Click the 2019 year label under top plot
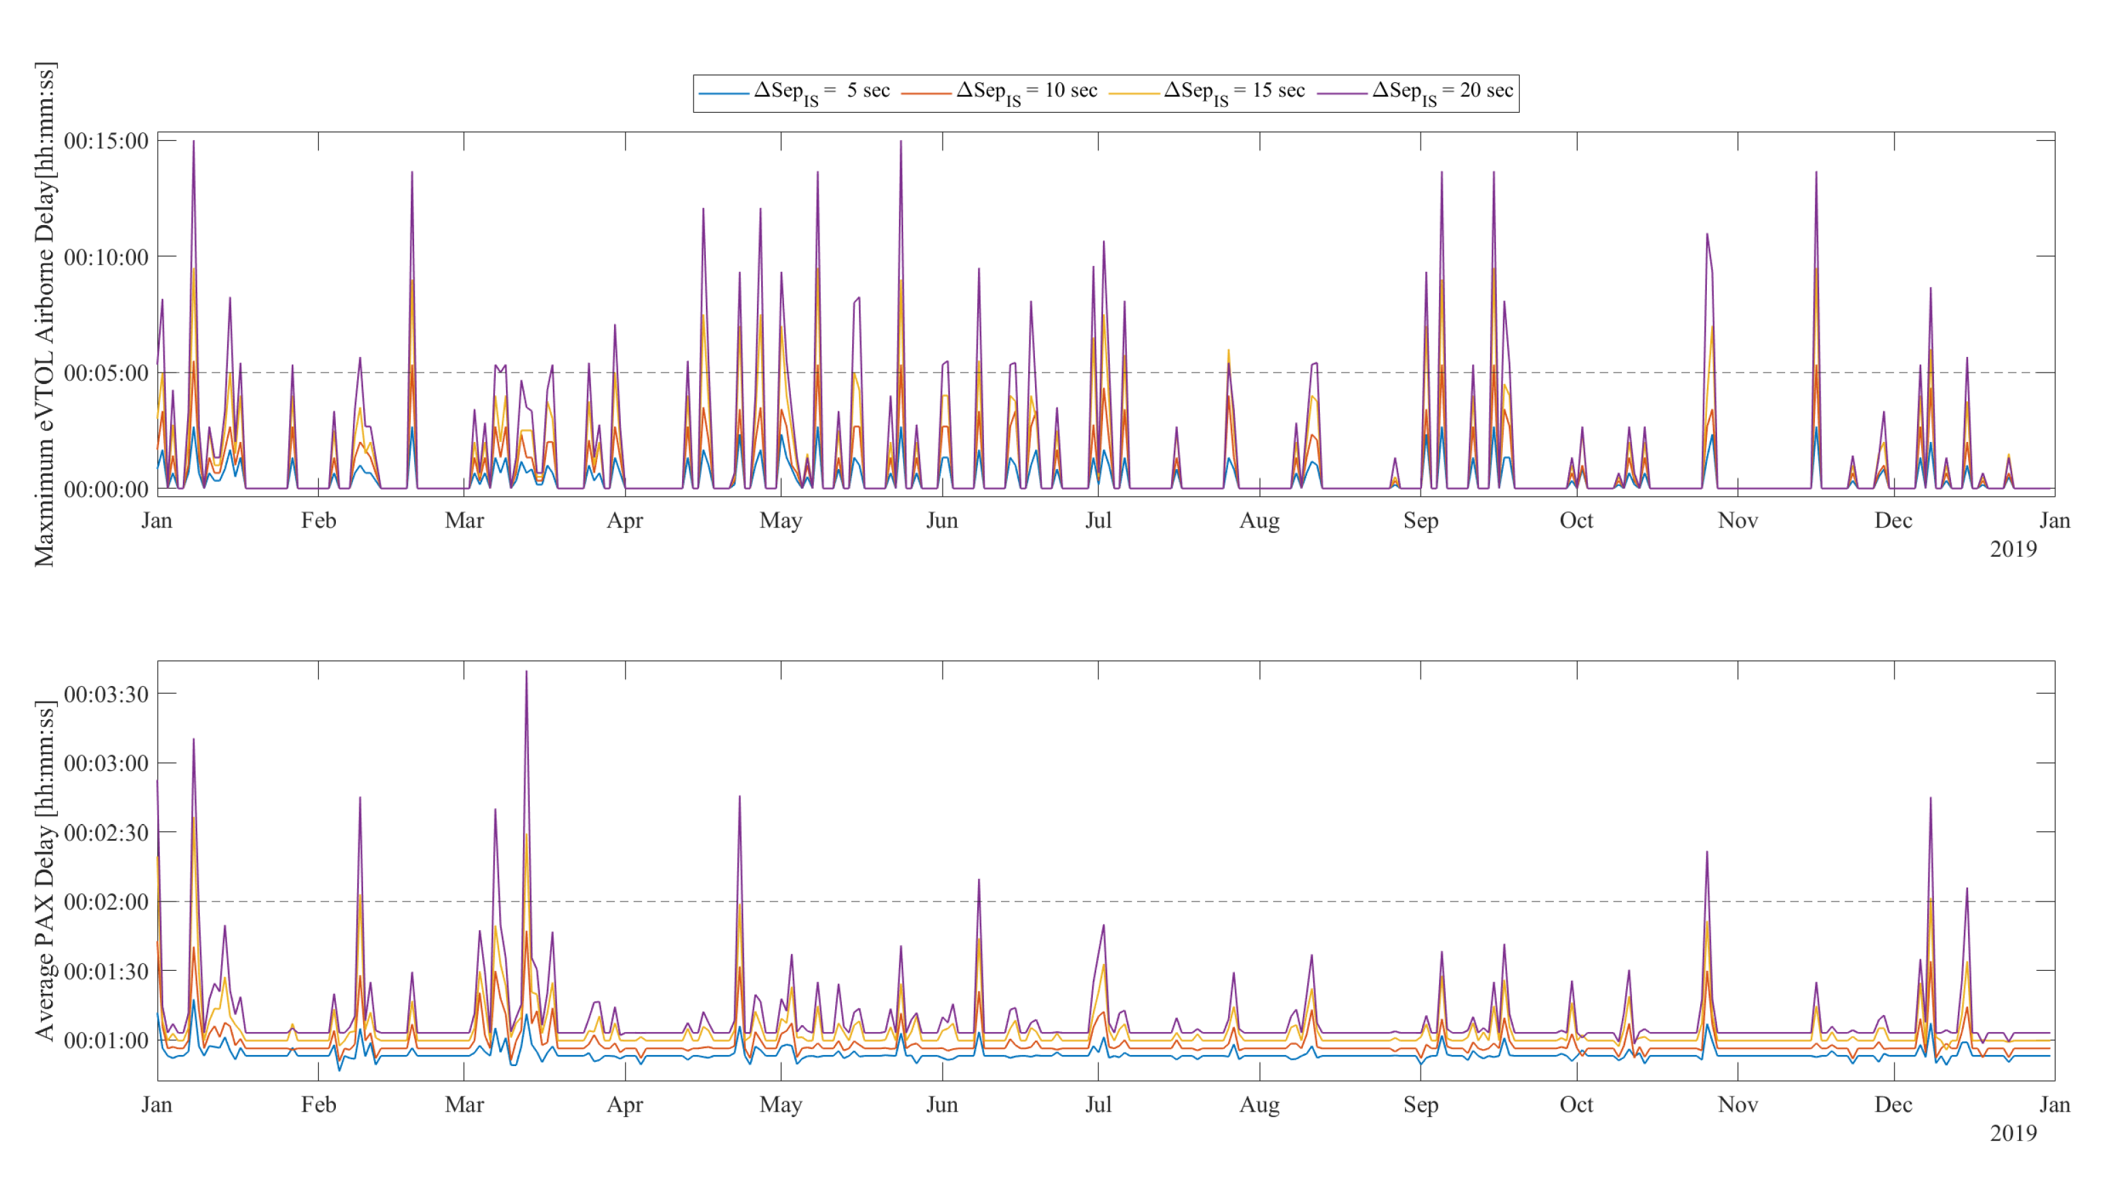 pos(2013,549)
